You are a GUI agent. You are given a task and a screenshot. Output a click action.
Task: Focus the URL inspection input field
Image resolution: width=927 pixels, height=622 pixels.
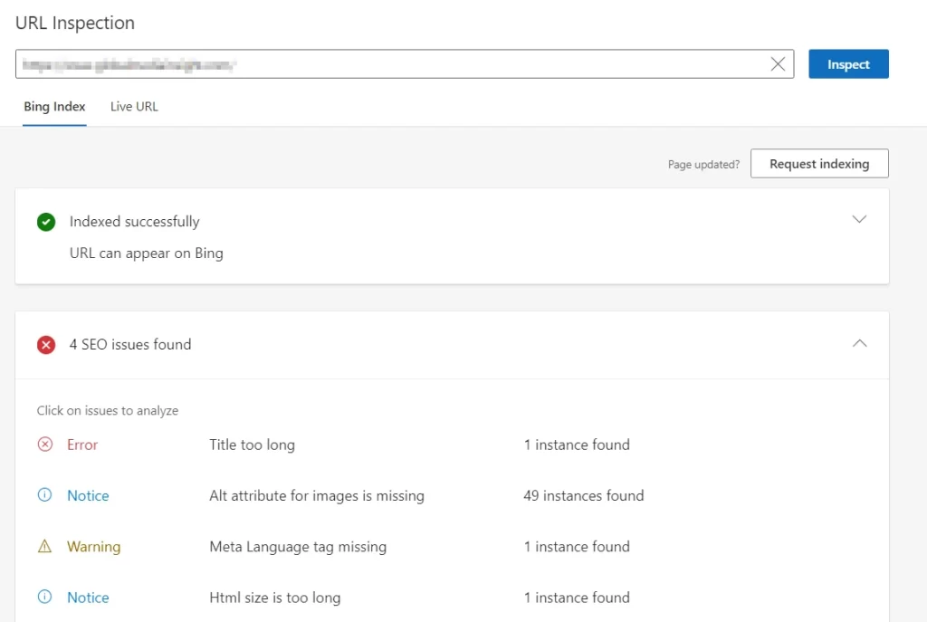tap(389, 64)
